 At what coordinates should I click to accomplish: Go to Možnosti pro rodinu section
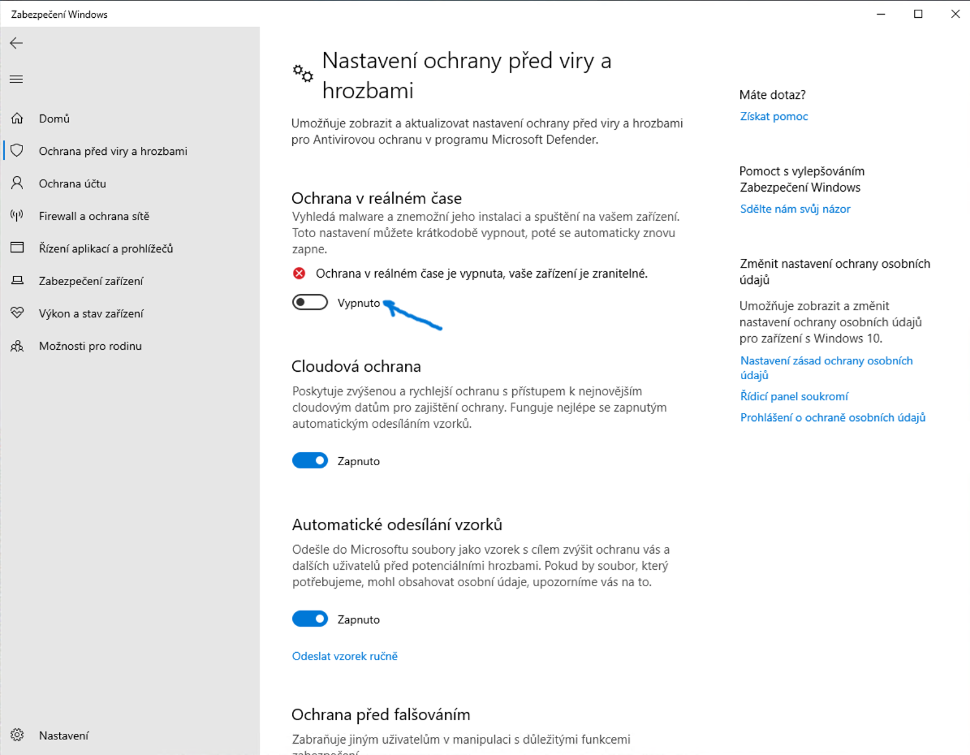90,346
